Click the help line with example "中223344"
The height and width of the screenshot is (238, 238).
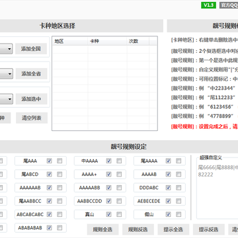coord(204,88)
